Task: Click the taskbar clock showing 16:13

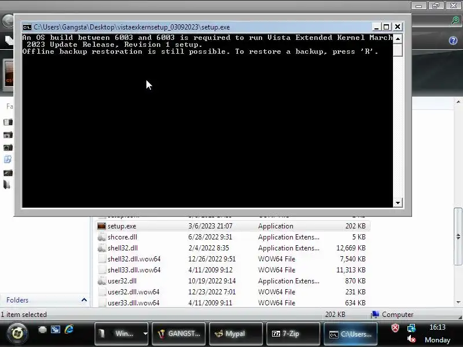Action: pos(438,327)
